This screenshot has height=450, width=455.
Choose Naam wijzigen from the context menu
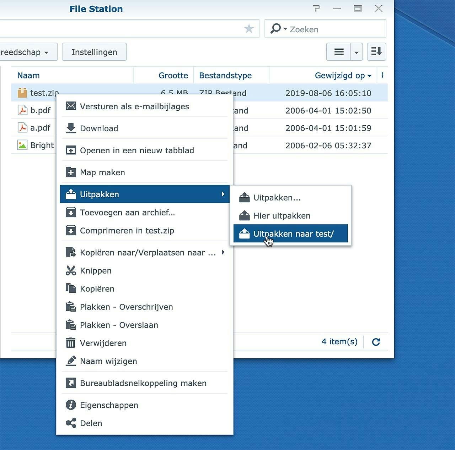point(145,361)
